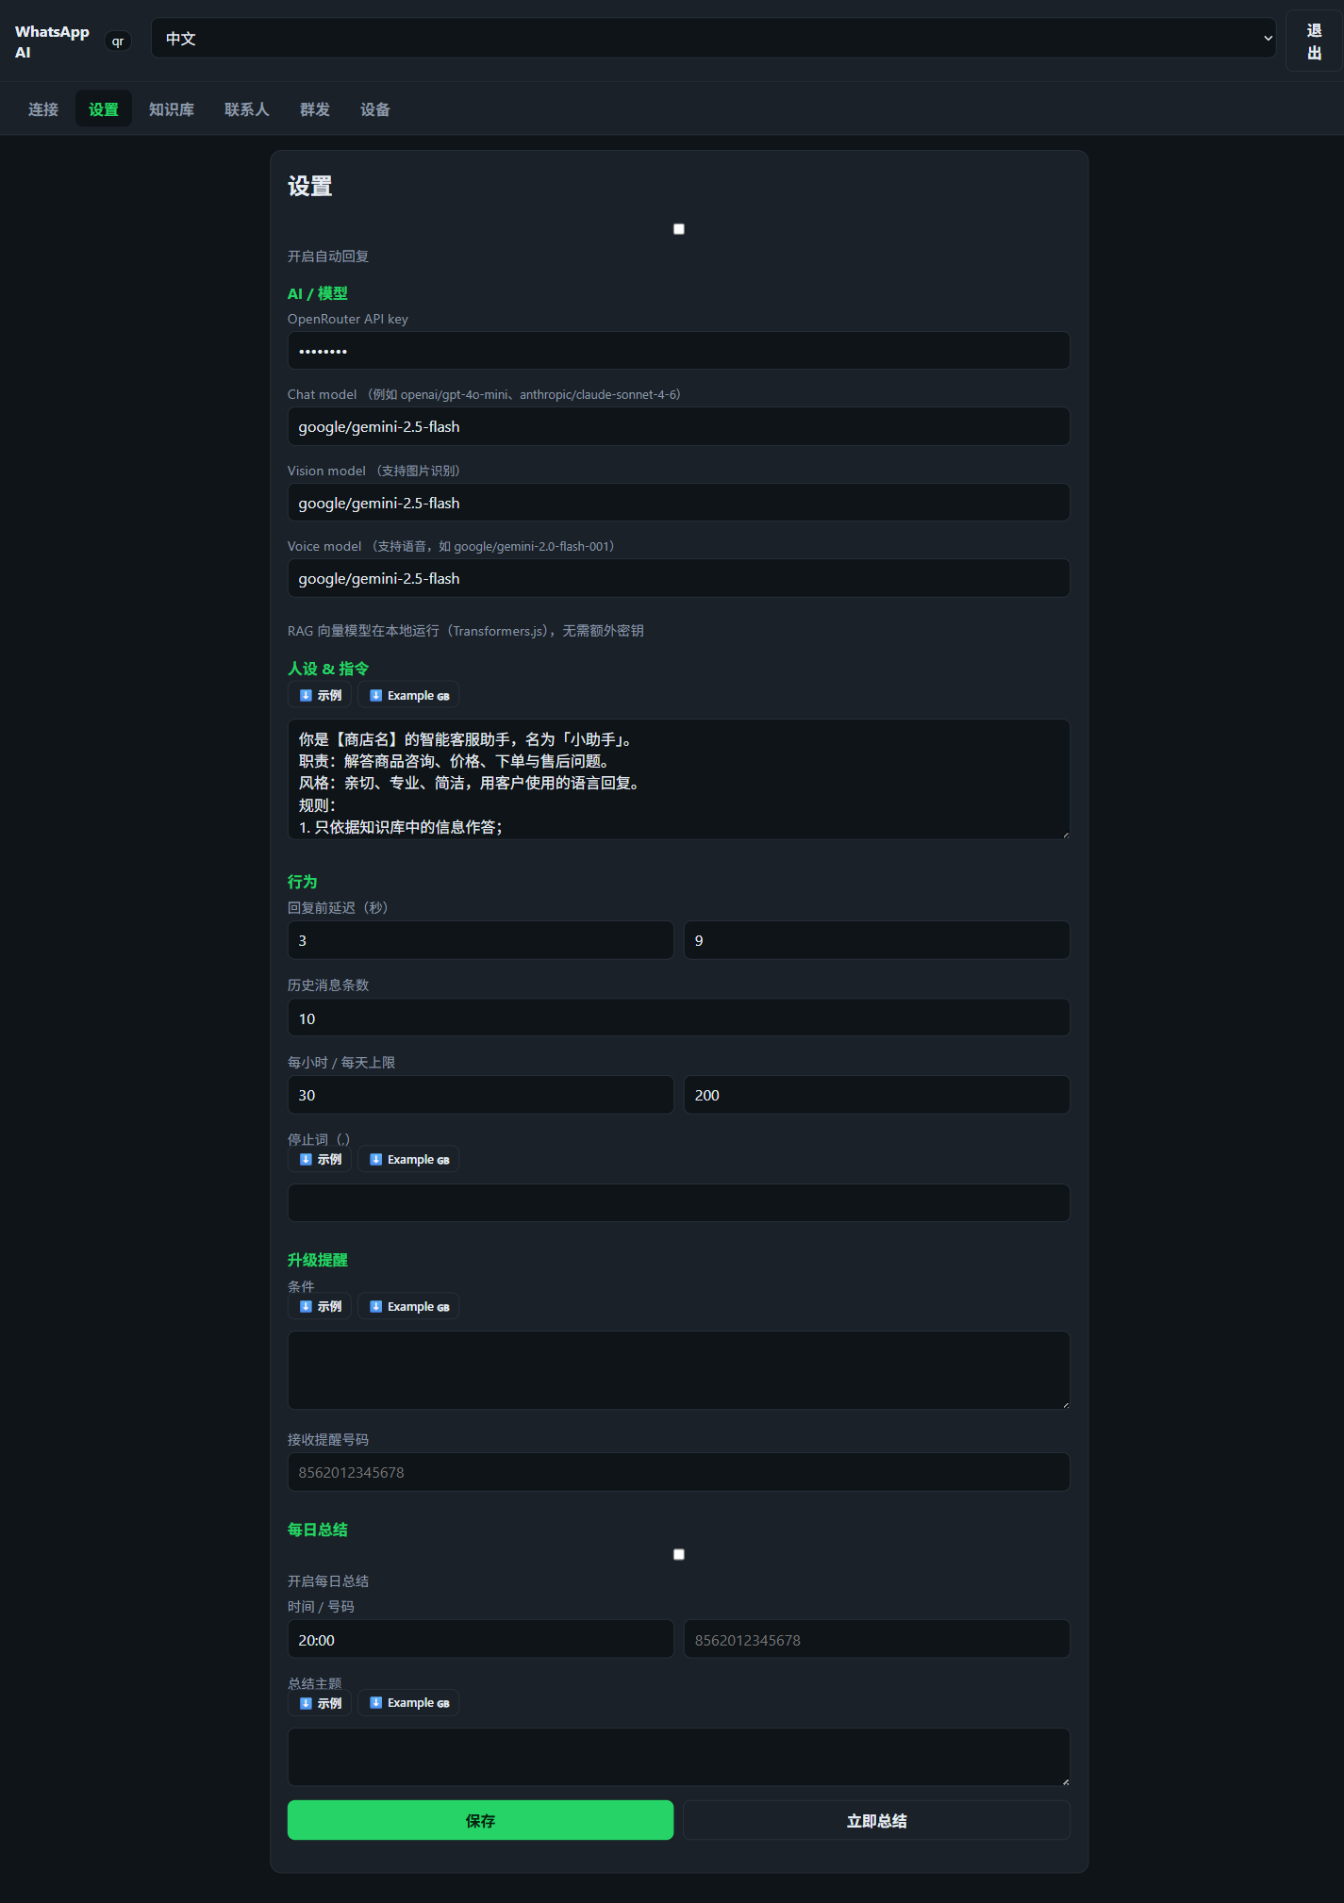Load 示例 for 停止词
The height and width of the screenshot is (1903, 1344).
(x=320, y=1159)
